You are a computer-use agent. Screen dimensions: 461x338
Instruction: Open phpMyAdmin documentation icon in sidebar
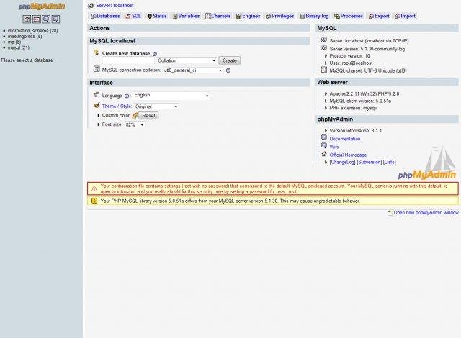46,19
